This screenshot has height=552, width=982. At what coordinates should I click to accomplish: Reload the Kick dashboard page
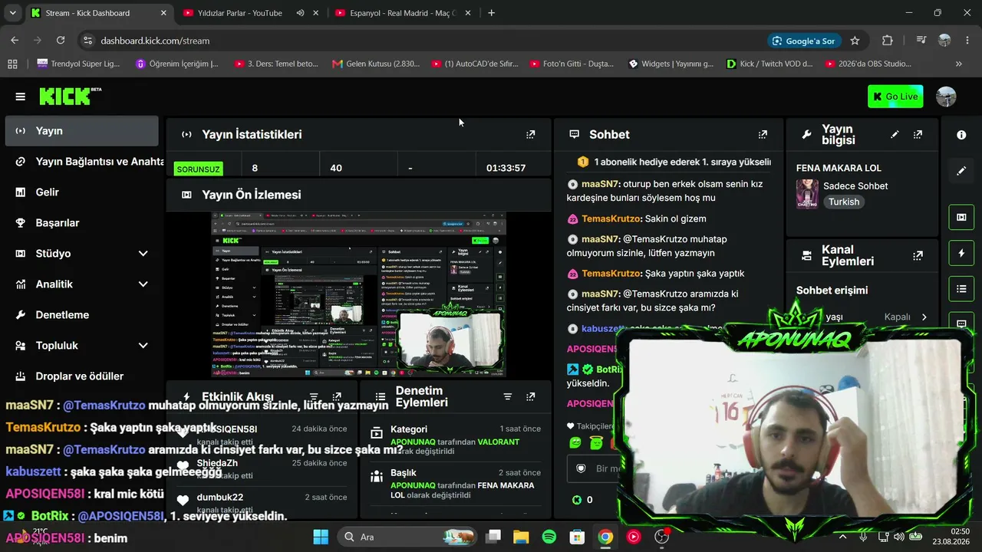coord(61,41)
